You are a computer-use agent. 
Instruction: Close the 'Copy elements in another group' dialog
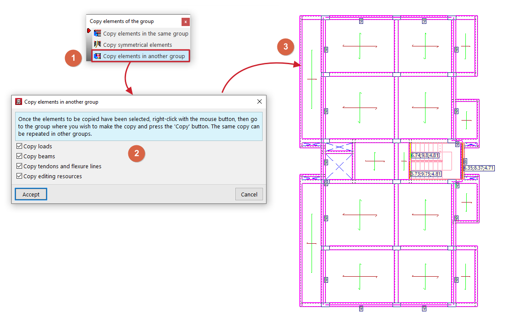[259, 101]
